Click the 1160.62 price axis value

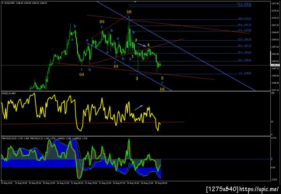(274, 40)
